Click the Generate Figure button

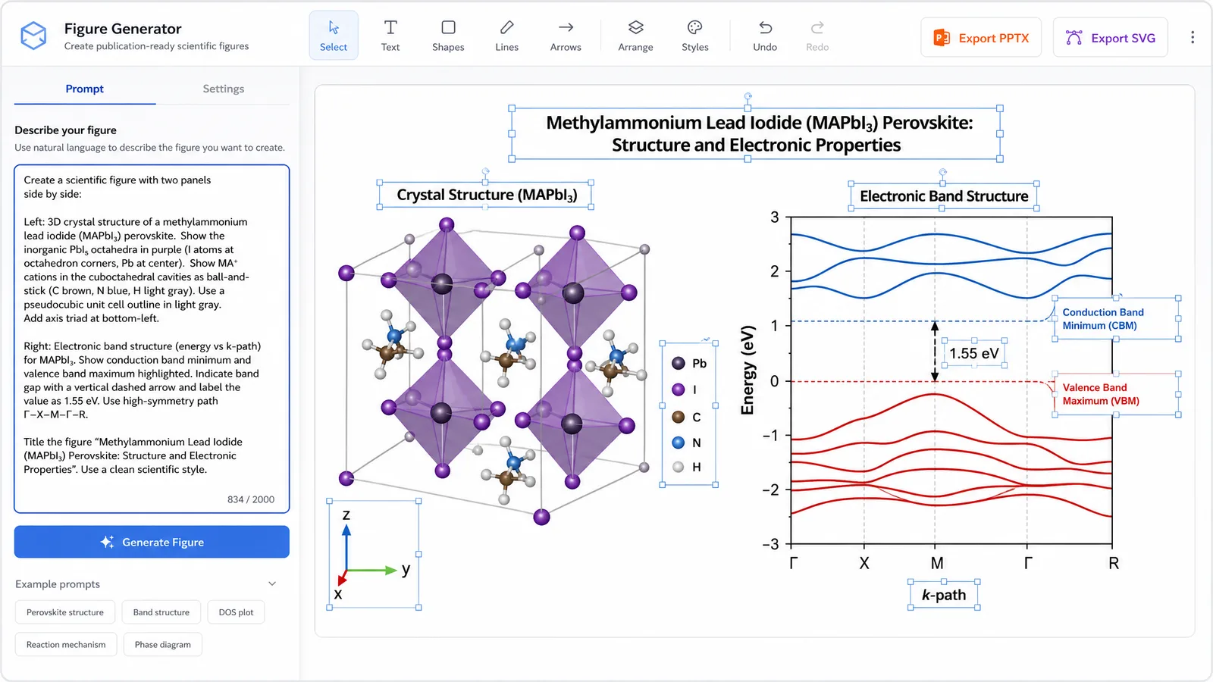coord(152,542)
